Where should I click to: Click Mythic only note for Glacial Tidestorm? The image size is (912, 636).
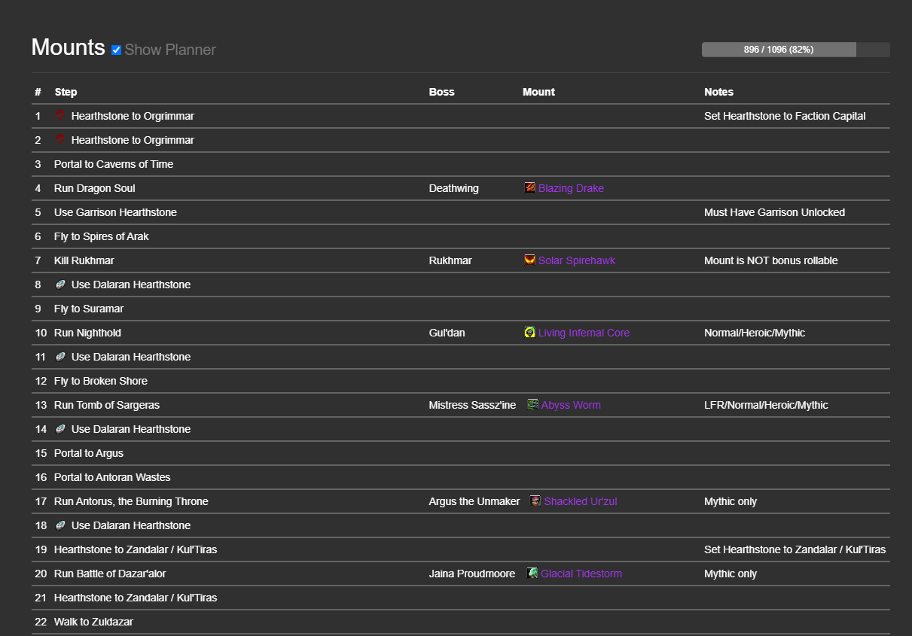tap(731, 574)
